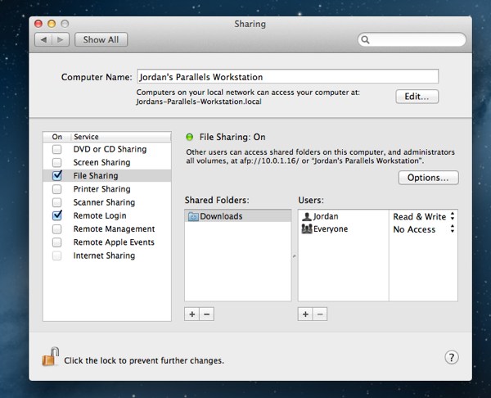Click the Computer Name text field

(286, 76)
